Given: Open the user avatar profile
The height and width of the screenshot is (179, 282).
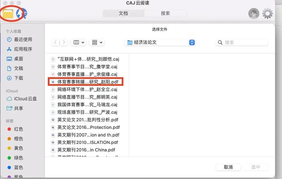Looking at the screenshot, I should 253,14.
